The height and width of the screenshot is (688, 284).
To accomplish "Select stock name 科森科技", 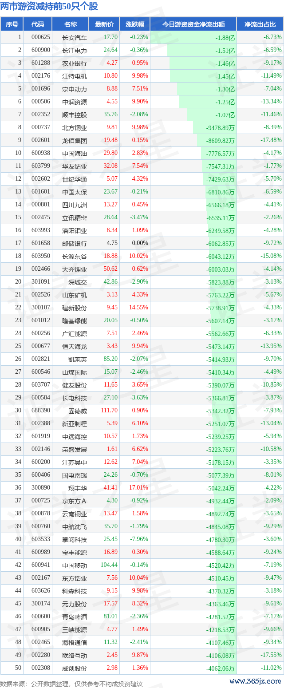I will point(75,591).
